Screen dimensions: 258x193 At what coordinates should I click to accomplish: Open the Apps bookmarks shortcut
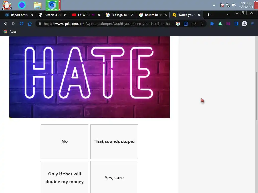[x=10, y=32]
